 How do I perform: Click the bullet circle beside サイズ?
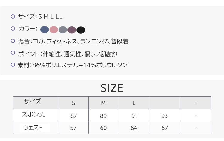13,16
